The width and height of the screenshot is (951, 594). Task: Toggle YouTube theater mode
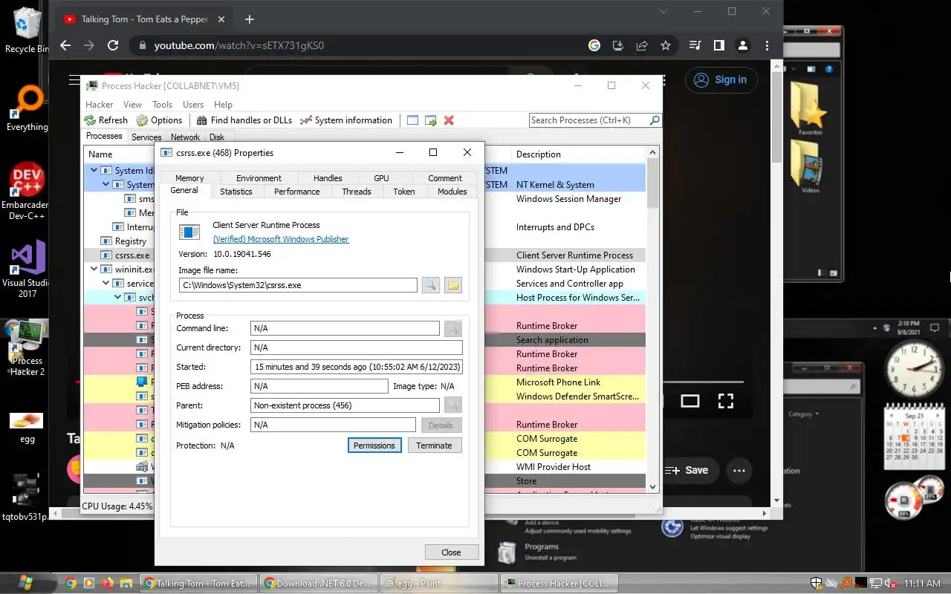click(690, 401)
